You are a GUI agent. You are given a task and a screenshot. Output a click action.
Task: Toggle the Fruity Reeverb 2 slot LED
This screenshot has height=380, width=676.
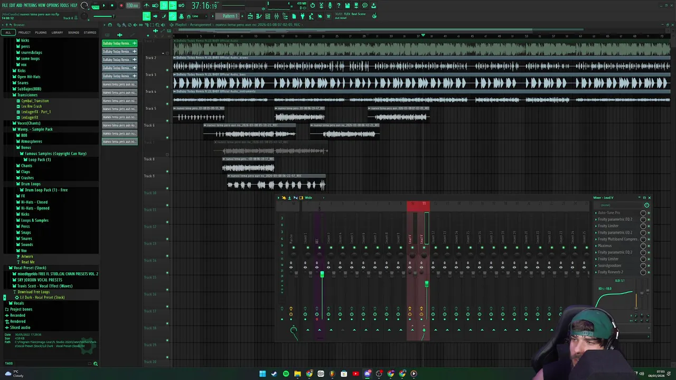tap(649, 272)
